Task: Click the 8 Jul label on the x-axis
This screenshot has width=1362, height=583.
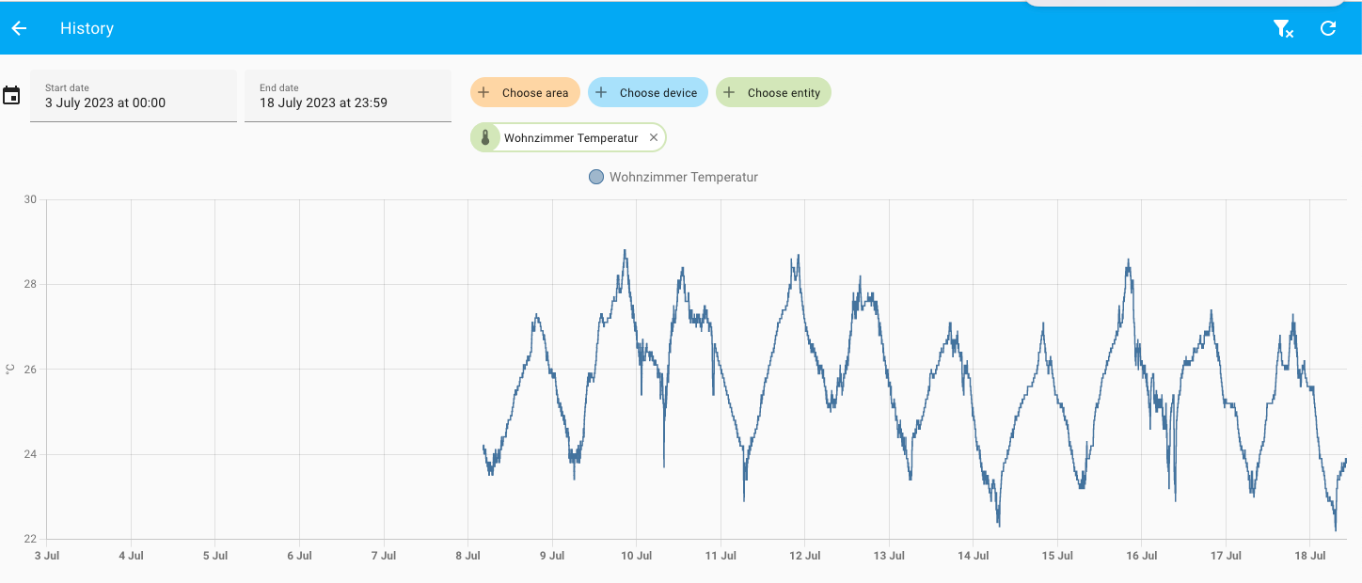Action: coord(468,556)
